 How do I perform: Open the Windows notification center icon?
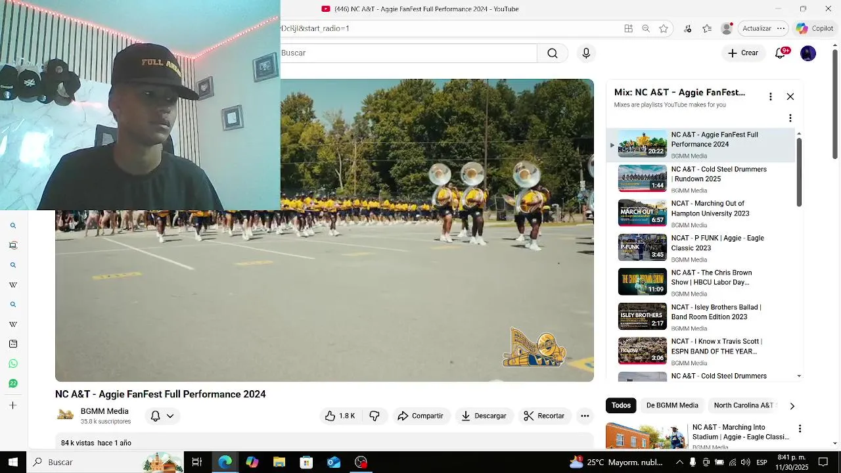pyautogui.click(x=823, y=462)
